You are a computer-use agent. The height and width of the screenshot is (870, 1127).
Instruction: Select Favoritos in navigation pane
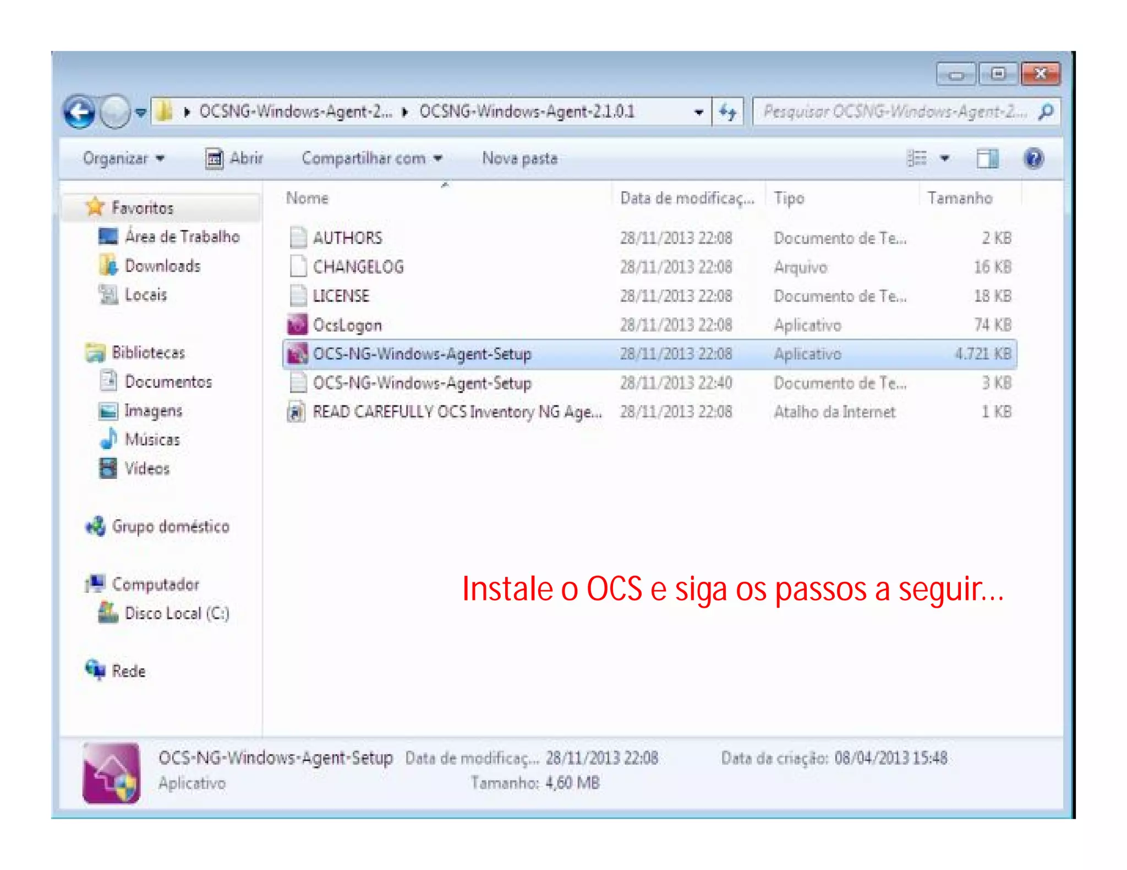coord(143,208)
